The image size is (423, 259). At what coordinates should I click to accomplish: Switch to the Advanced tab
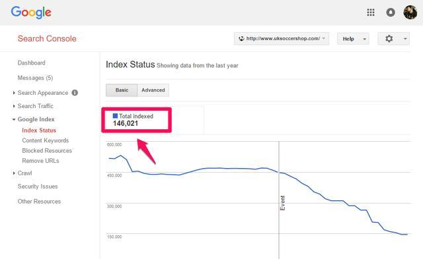(x=153, y=90)
